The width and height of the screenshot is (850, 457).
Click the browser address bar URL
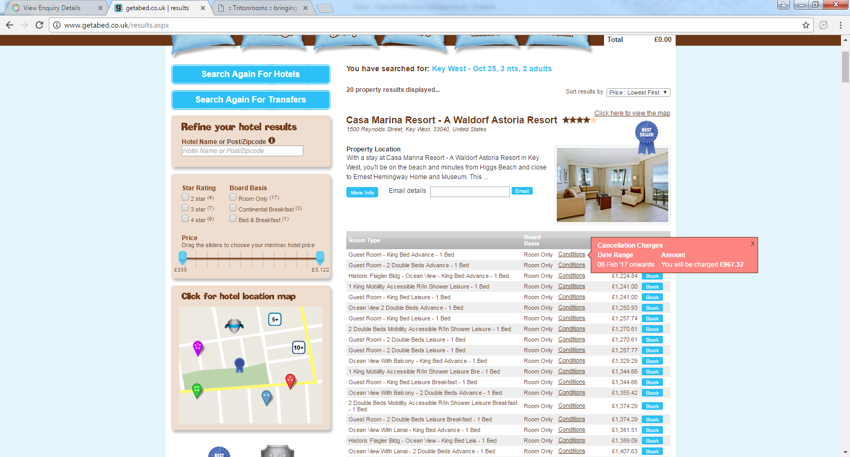(x=116, y=25)
